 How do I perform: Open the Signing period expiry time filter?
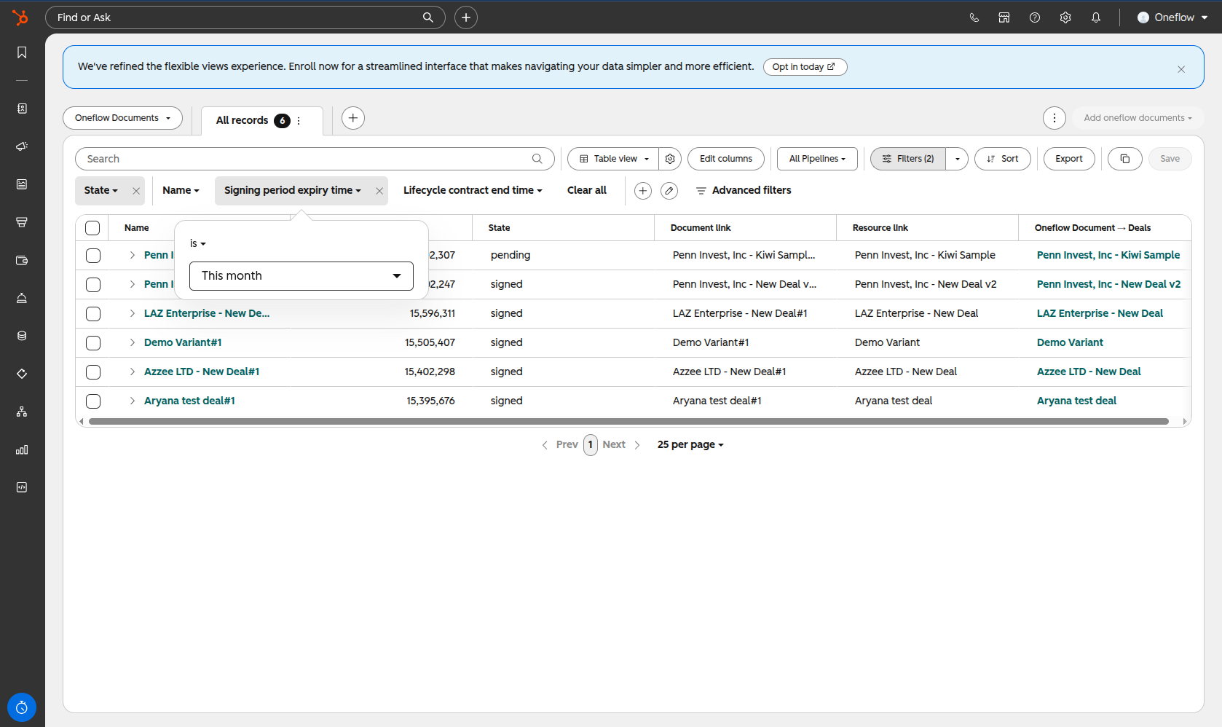coord(293,190)
